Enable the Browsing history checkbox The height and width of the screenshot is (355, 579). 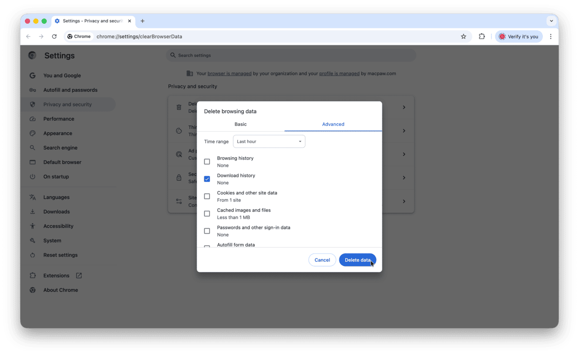click(x=207, y=162)
